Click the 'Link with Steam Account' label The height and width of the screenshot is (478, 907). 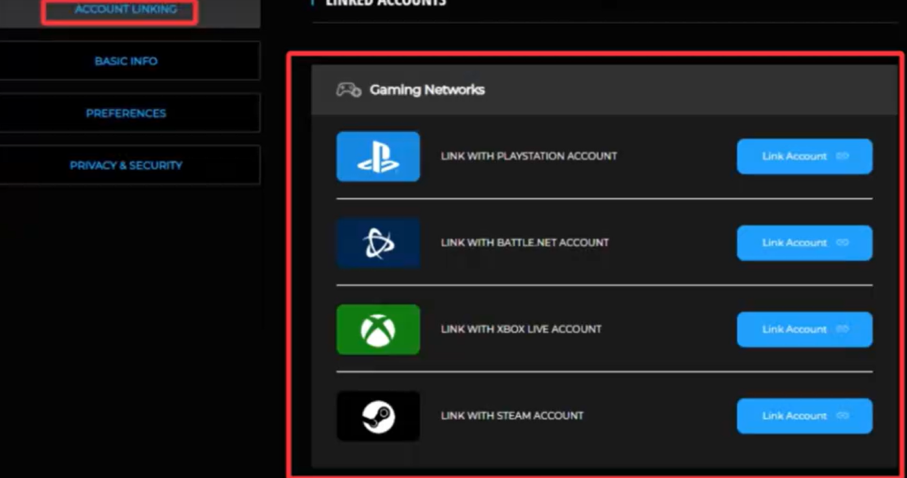click(x=512, y=416)
